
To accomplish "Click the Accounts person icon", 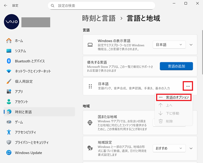I will [x=9, y=101].
